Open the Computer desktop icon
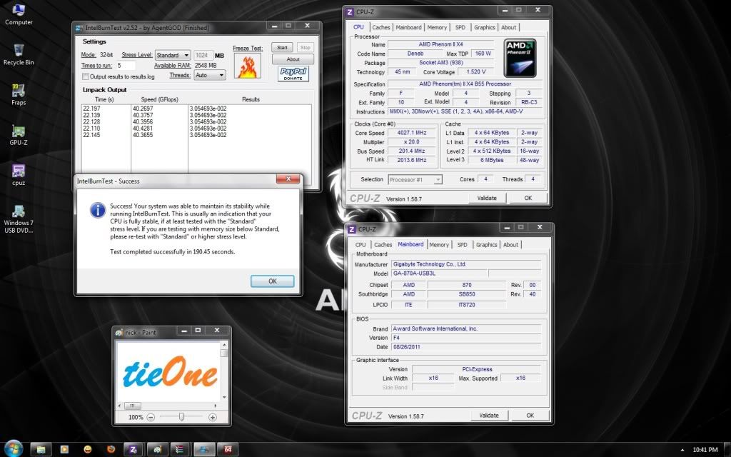Viewport: 731px width, 457px height. 19,14
